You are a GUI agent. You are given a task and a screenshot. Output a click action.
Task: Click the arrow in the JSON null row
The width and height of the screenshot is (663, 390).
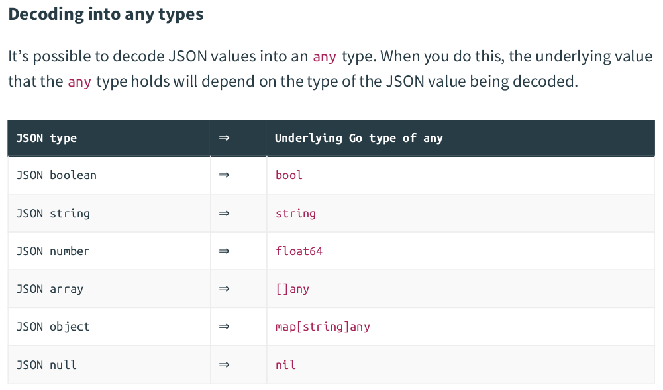point(224,364)
